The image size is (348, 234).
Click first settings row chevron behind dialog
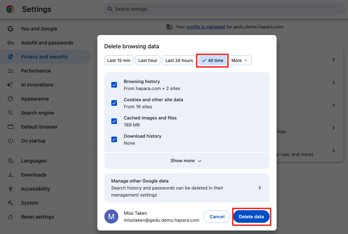click(334, 60)
